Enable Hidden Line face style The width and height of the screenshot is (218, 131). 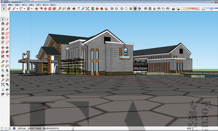coord(126,9)
